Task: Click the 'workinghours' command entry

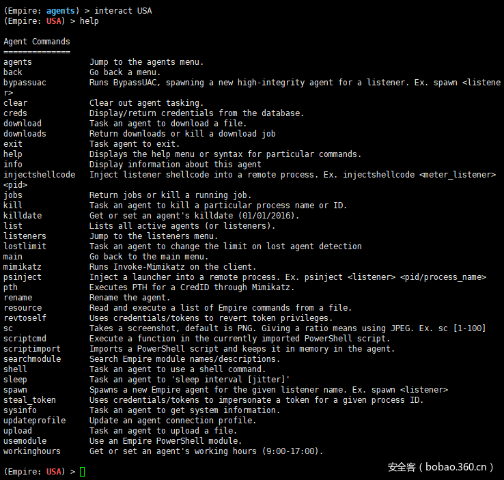Action: click(31, 451)
